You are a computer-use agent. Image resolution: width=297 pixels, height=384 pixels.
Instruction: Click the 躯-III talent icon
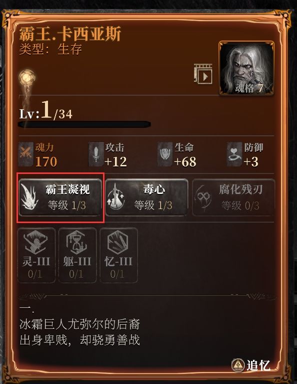point(77,255)
